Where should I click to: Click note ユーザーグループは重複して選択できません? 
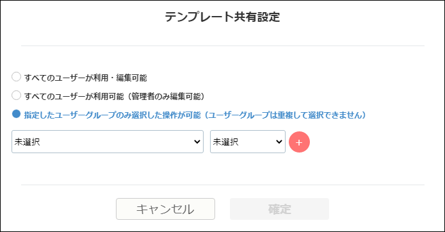pos(285,115)
